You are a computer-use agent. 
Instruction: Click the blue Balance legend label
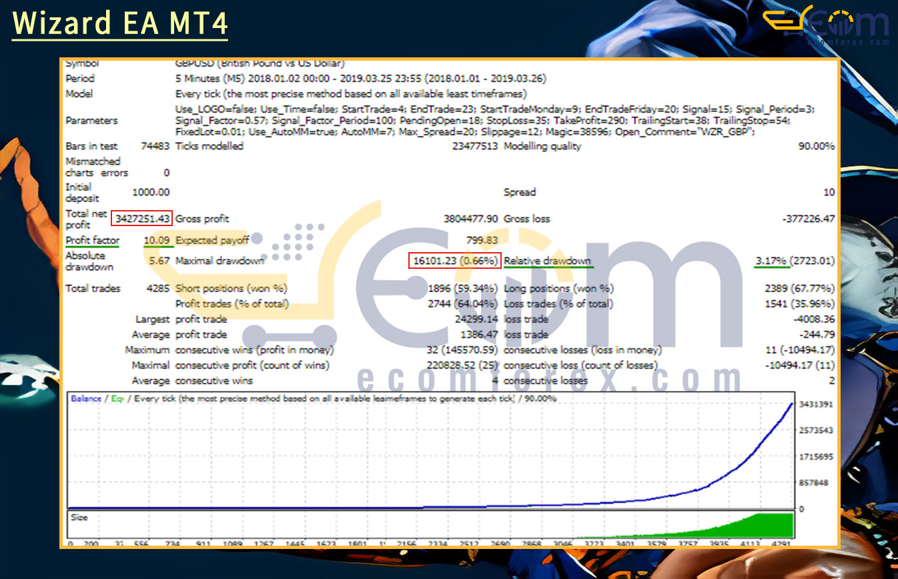coord(85,398)
